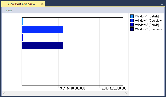The width and height of the screenshot is (166, 97).
Task: Select the Window 1 (Details) legend label
Action: pyautogui.click(x=147, y=16)
